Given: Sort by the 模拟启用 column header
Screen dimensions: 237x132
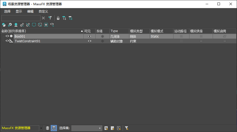Looking at the screenshot, I should click(x=225, y=31).
